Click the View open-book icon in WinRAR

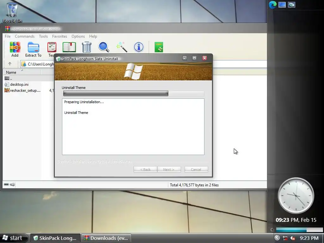(x=69, y=47)
